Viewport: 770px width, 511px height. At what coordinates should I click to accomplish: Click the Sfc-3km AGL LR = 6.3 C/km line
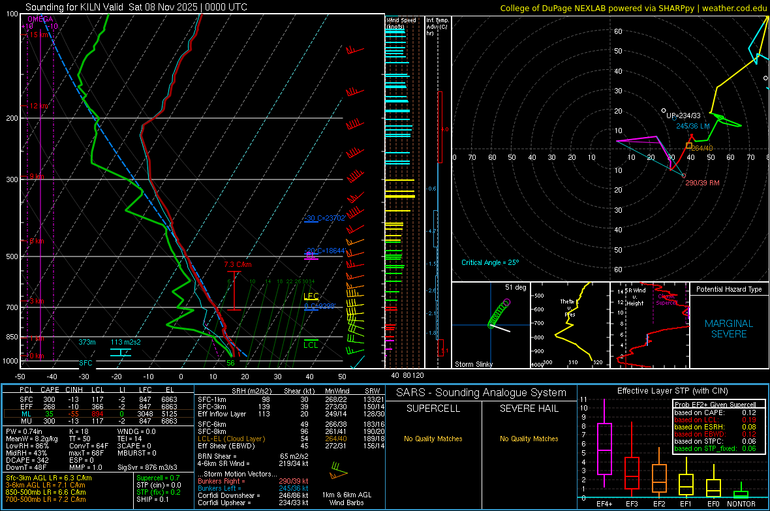click(48, 478)
